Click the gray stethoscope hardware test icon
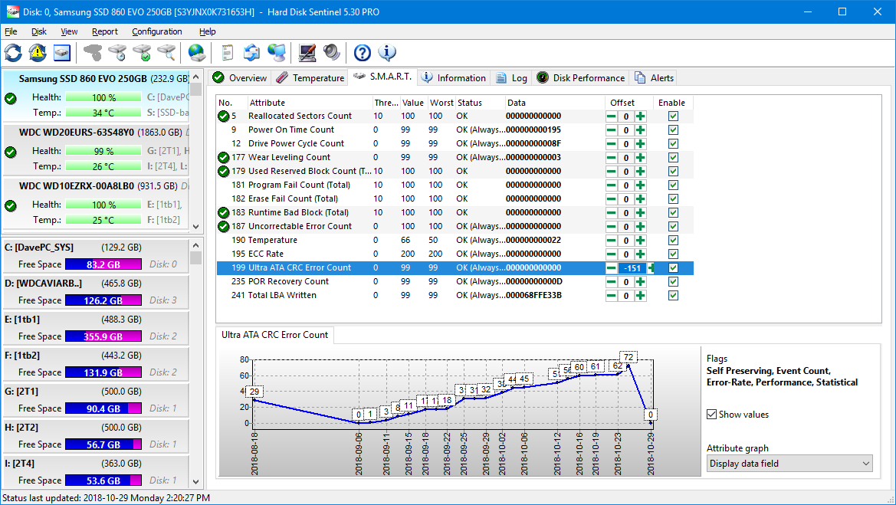896x505 pixels. click(93, 53)
